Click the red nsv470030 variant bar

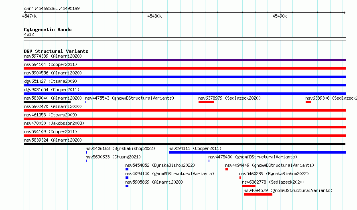pos(185,127)
